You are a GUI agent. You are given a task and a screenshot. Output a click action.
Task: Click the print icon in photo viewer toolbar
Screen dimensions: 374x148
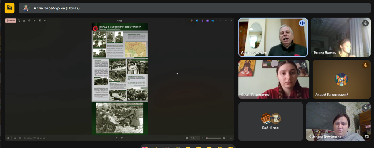pyautogui.click(x=34, y=20)
